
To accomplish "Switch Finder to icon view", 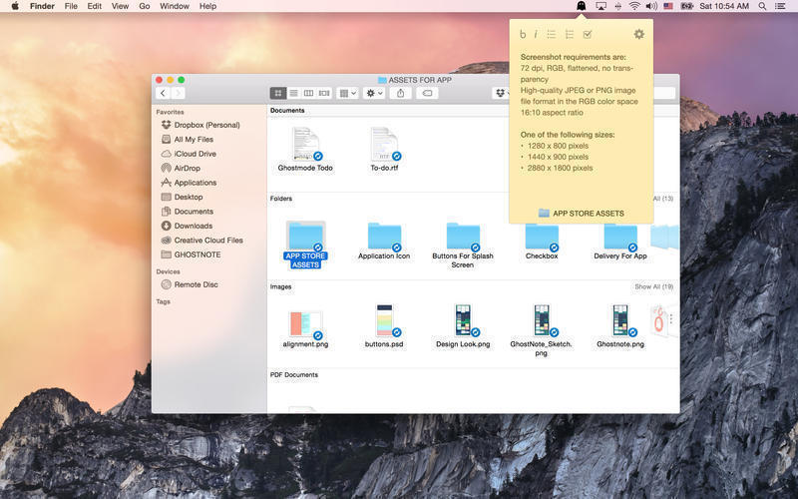I will (278, 93).
